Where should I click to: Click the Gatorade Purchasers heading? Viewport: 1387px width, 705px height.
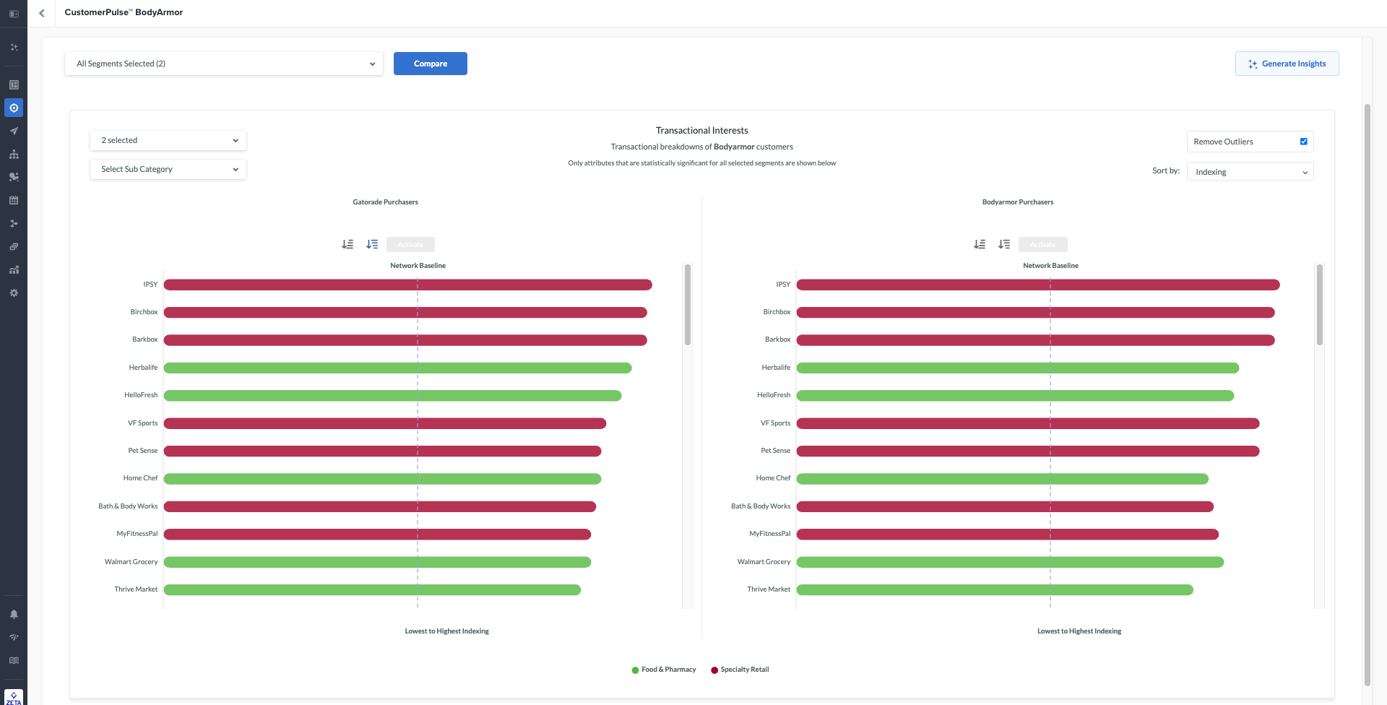tap(385, 202)
